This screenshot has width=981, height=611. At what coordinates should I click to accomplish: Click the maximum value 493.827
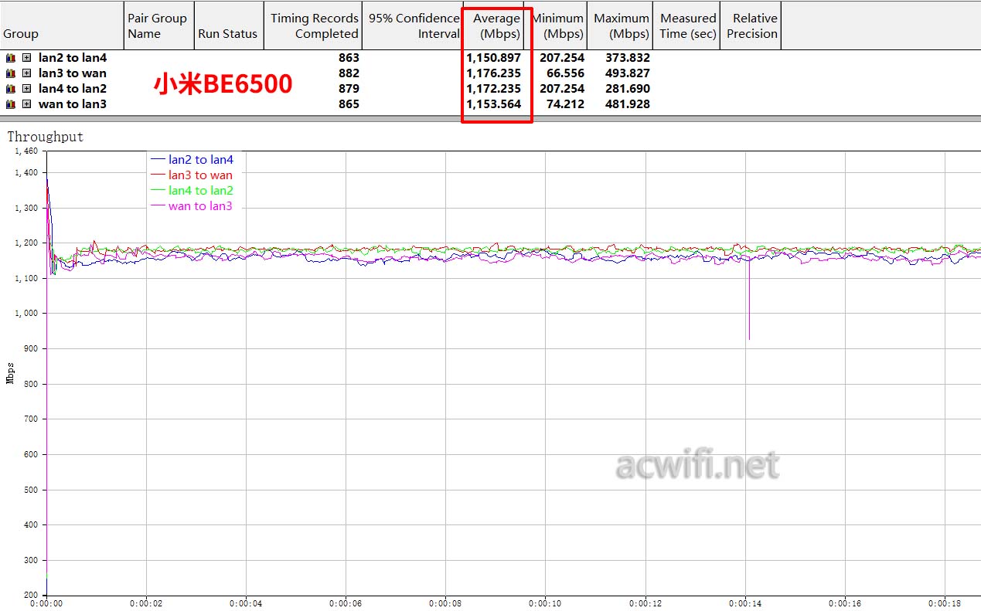tap(627, 73)
